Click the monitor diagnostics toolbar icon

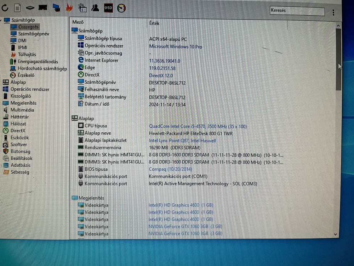(56, 8)
